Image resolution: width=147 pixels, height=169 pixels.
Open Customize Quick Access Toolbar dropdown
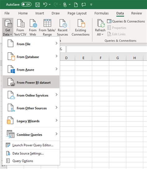point(91,5)
